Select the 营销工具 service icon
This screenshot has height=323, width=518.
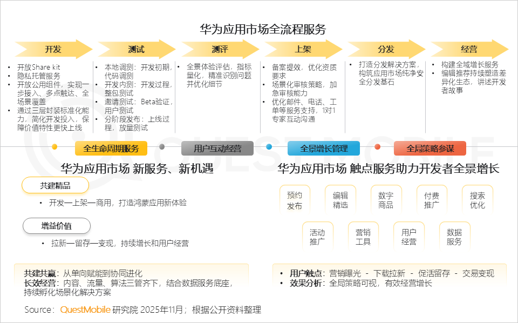tap(364, 235)
